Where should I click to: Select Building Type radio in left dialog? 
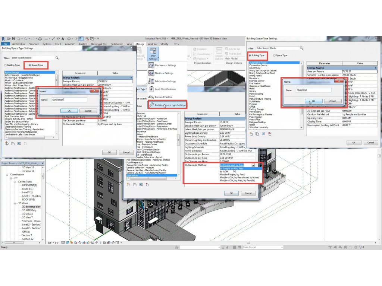[x=5, y=65]
